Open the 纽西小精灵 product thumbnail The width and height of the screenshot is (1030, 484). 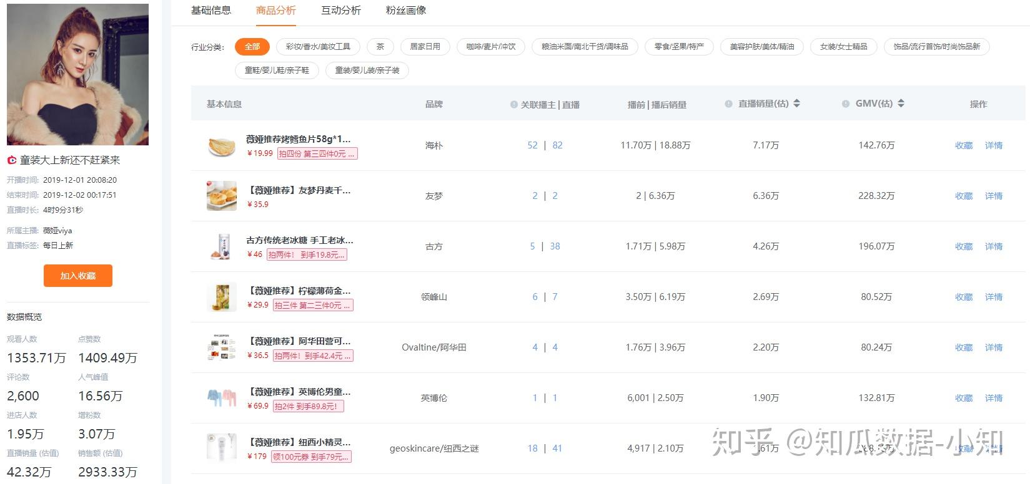tap(222, 448)
